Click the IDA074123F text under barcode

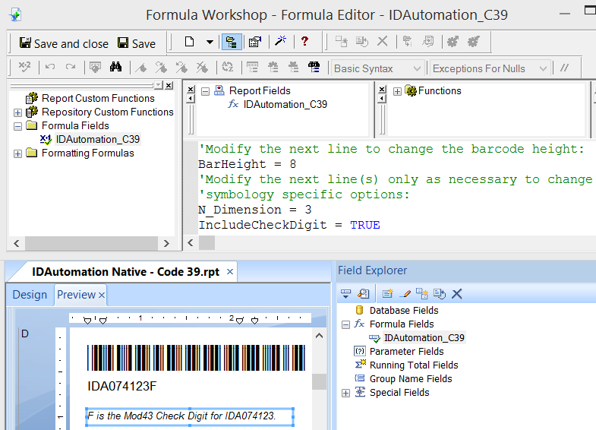click(x=121, y=386)
